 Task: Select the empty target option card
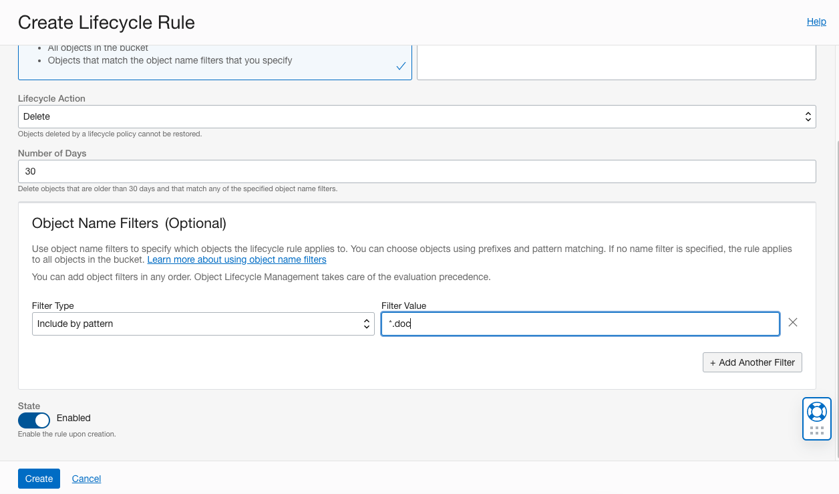(x=616, y=63)
